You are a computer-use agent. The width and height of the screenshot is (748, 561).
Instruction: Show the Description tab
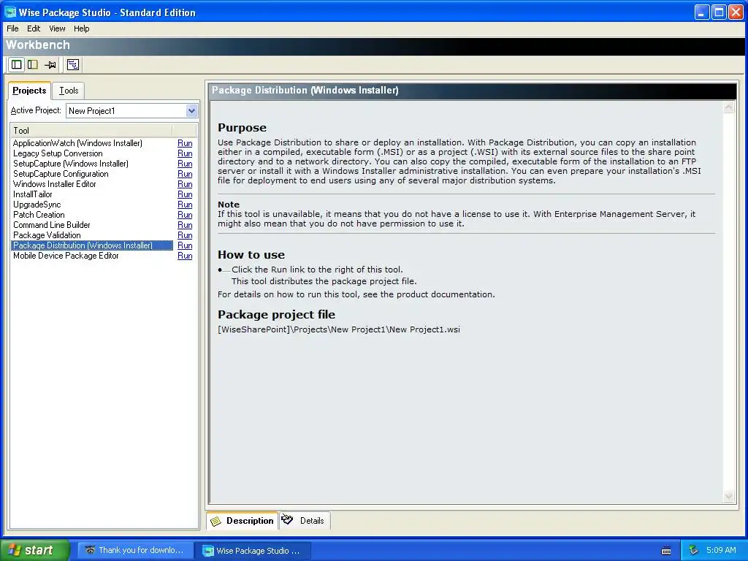click(x=242, y=520)
